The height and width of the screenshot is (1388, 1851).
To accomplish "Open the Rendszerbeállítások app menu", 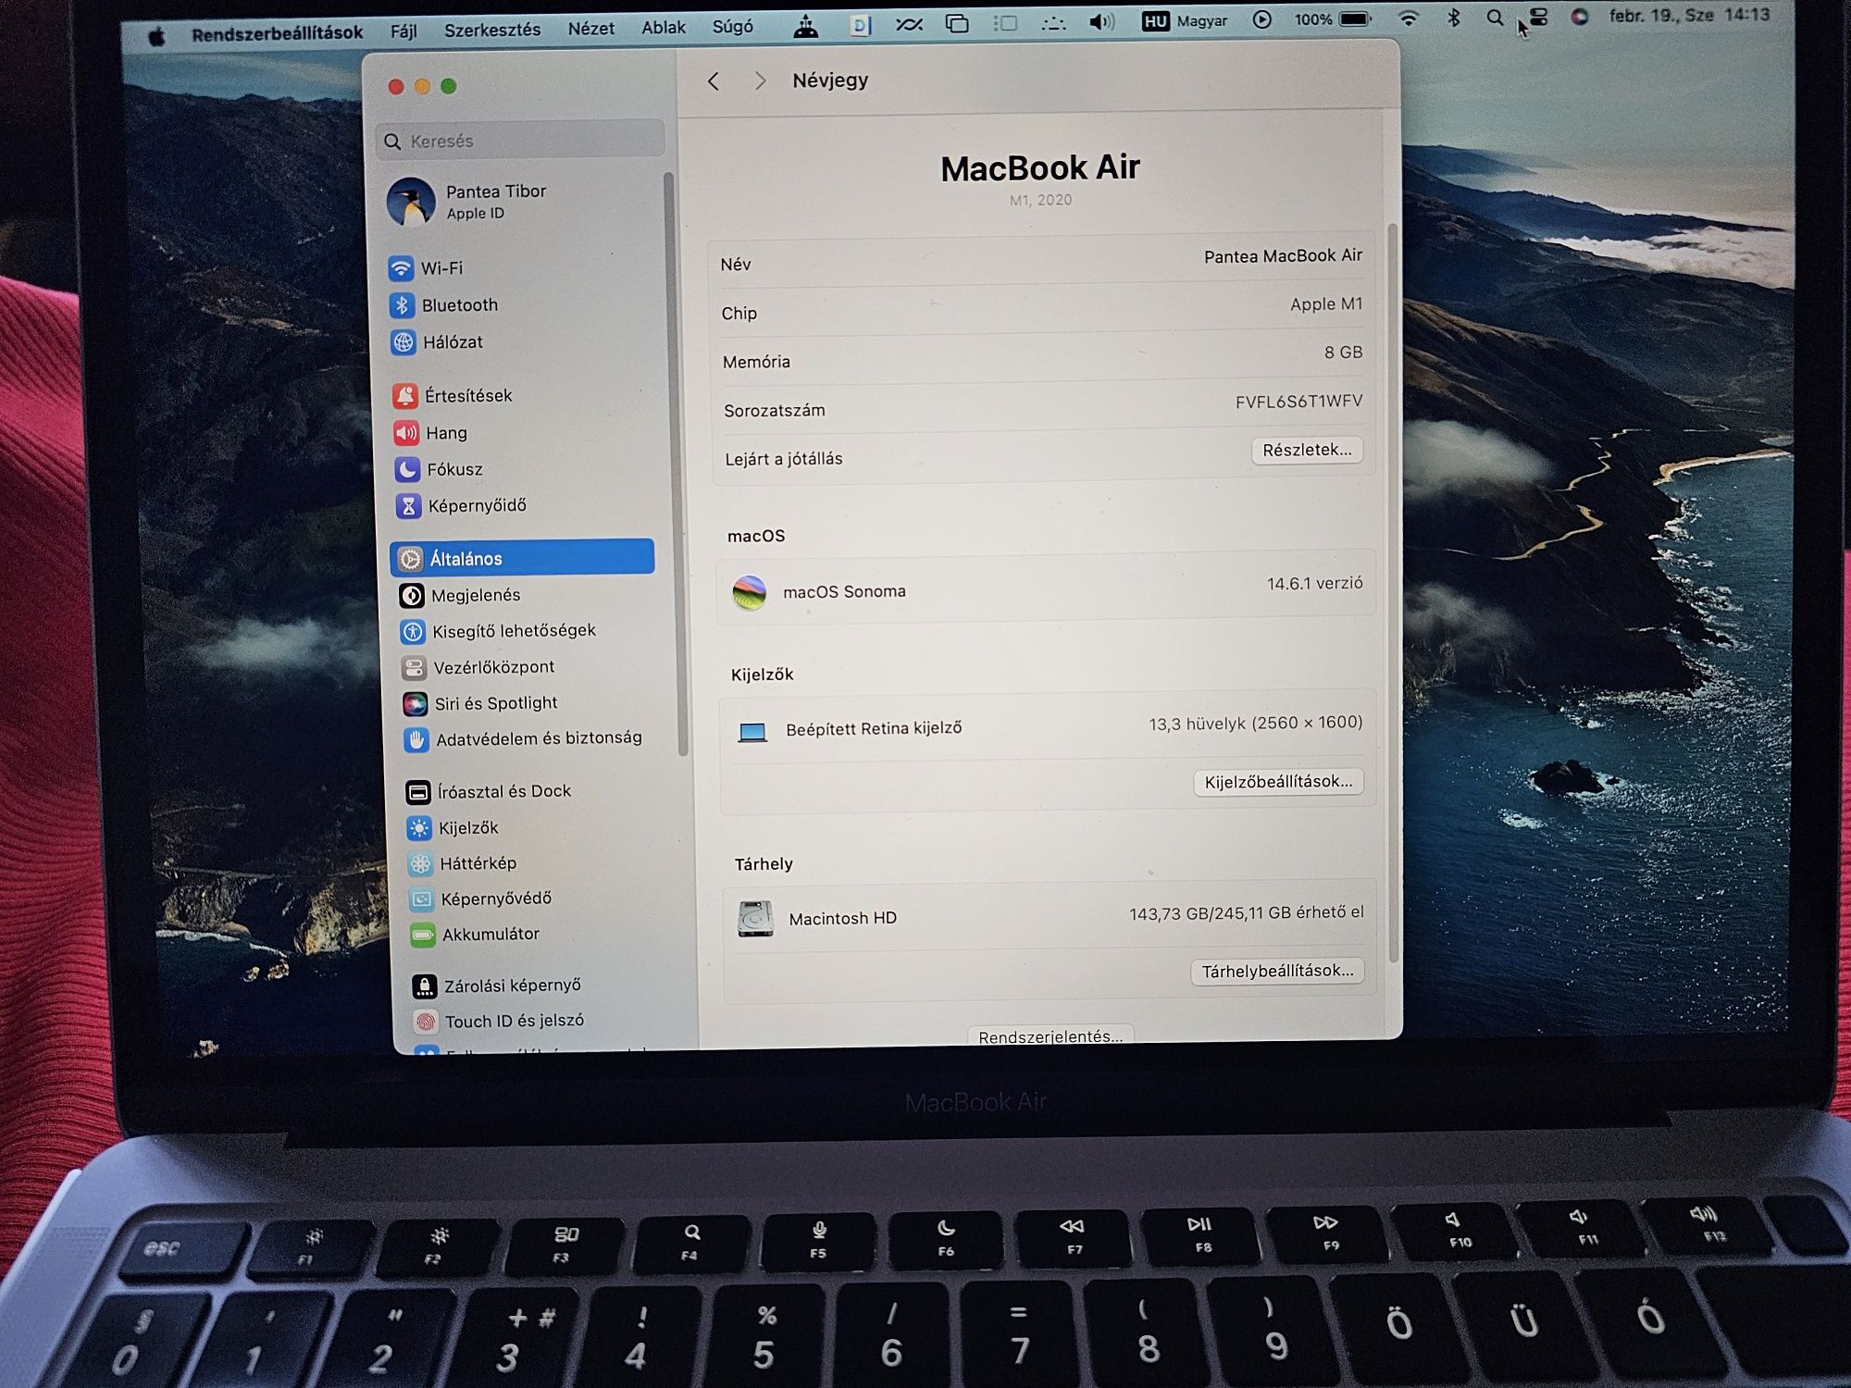I will pyautogui.click(x=277, y=33).
